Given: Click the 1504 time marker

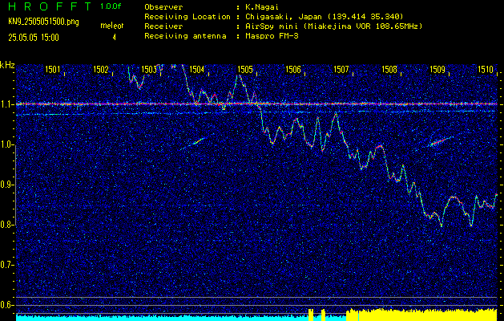Looking at the screenshot, I should pos(197,69).
